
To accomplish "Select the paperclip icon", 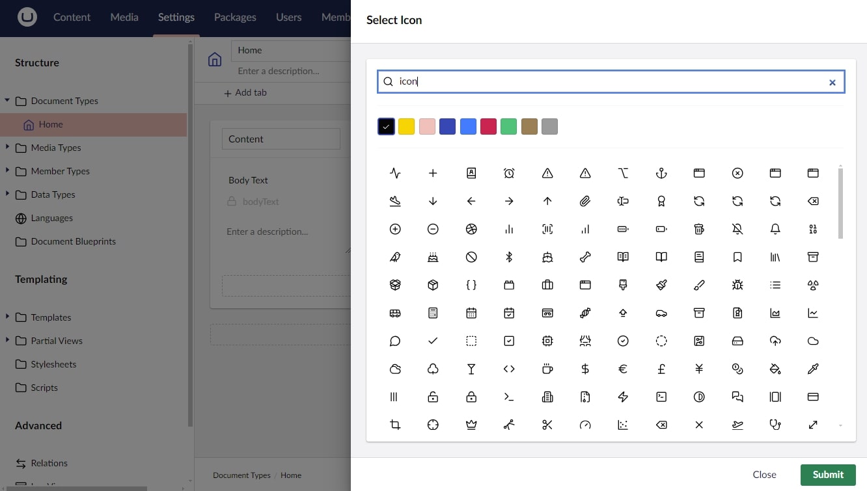I will point(585,201).
